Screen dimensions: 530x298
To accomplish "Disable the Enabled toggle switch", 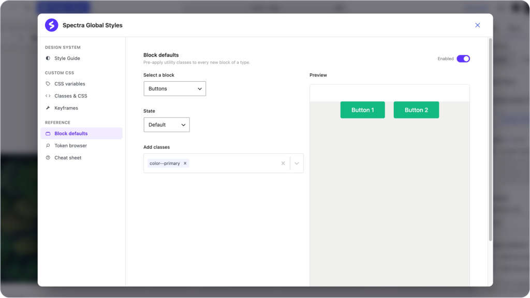I will (463, 58).
